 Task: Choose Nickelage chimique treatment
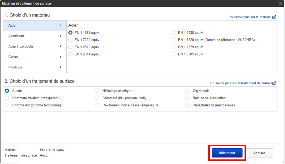pyautogui.click(x=97, y=91)
